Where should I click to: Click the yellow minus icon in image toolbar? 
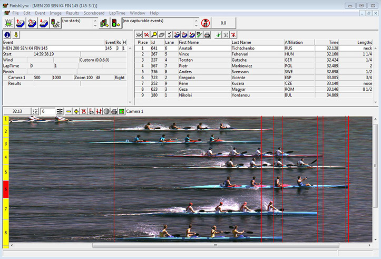point(69,111)
